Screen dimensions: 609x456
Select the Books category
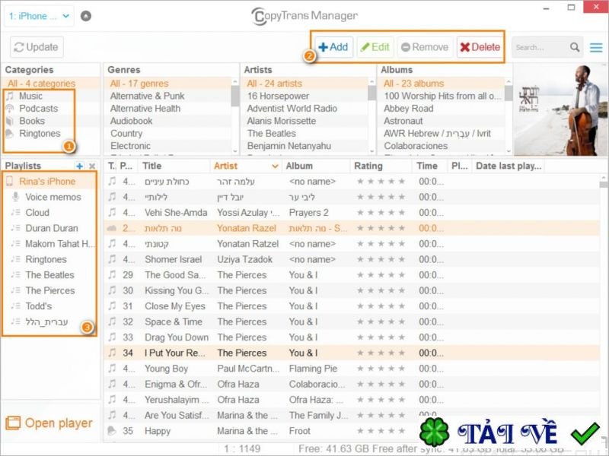click(x=32, y=121)
